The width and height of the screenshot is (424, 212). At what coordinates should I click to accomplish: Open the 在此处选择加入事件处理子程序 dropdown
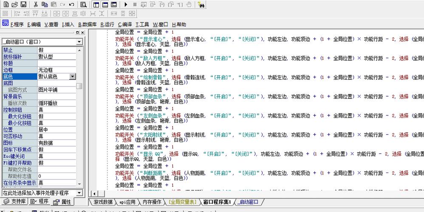(x=79, y=193)
